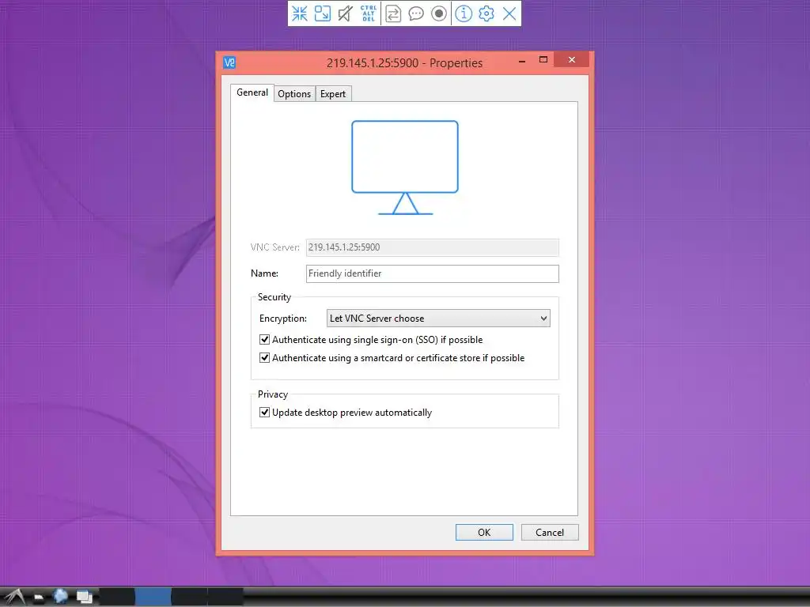Screen dimensions: 810x607
Task: Open the file transfer icon
Action: coord(393,13)
